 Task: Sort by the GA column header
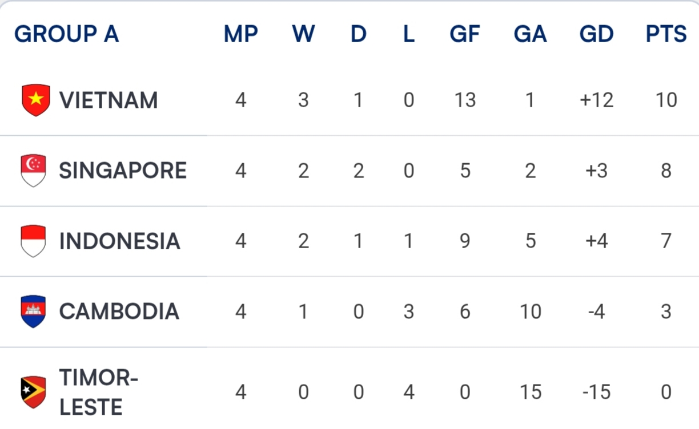(530, 34)
